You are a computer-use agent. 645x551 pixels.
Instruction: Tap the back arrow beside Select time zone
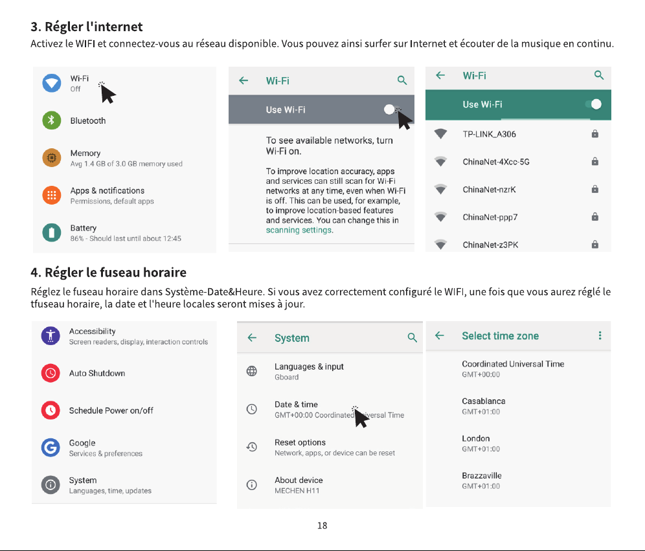click(x=439, y=335)
